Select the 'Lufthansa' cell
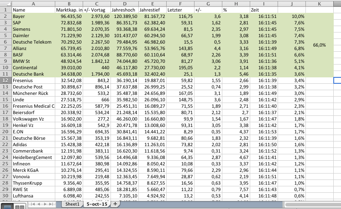This screenshot has height=209, width=341. [x=33, y=196]
